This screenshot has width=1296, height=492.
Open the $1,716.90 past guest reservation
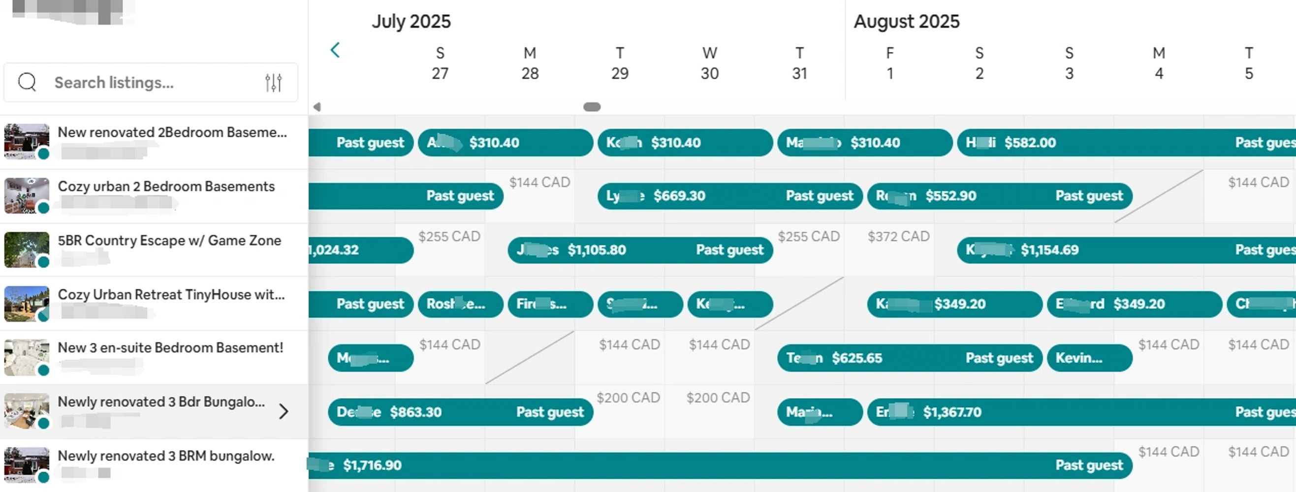tap(720, 465)
